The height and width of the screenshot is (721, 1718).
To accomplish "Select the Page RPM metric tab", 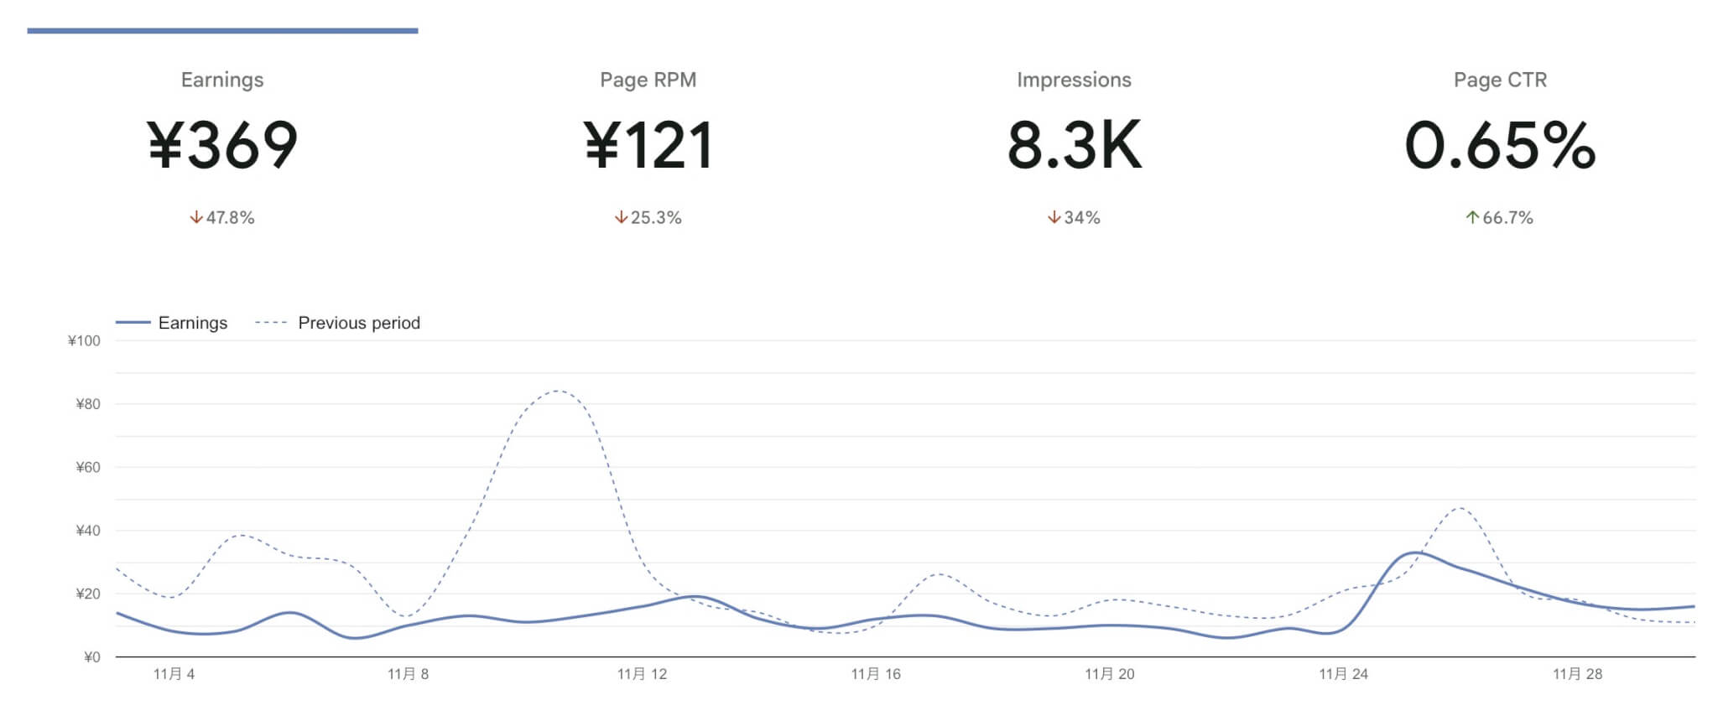I will coord(648,80).
